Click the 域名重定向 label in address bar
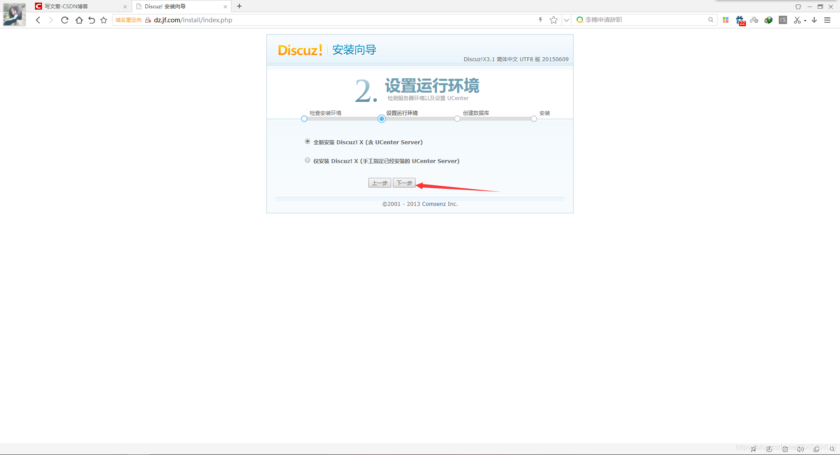The width and height of the screenshot is (840, 455). (128, 20)
